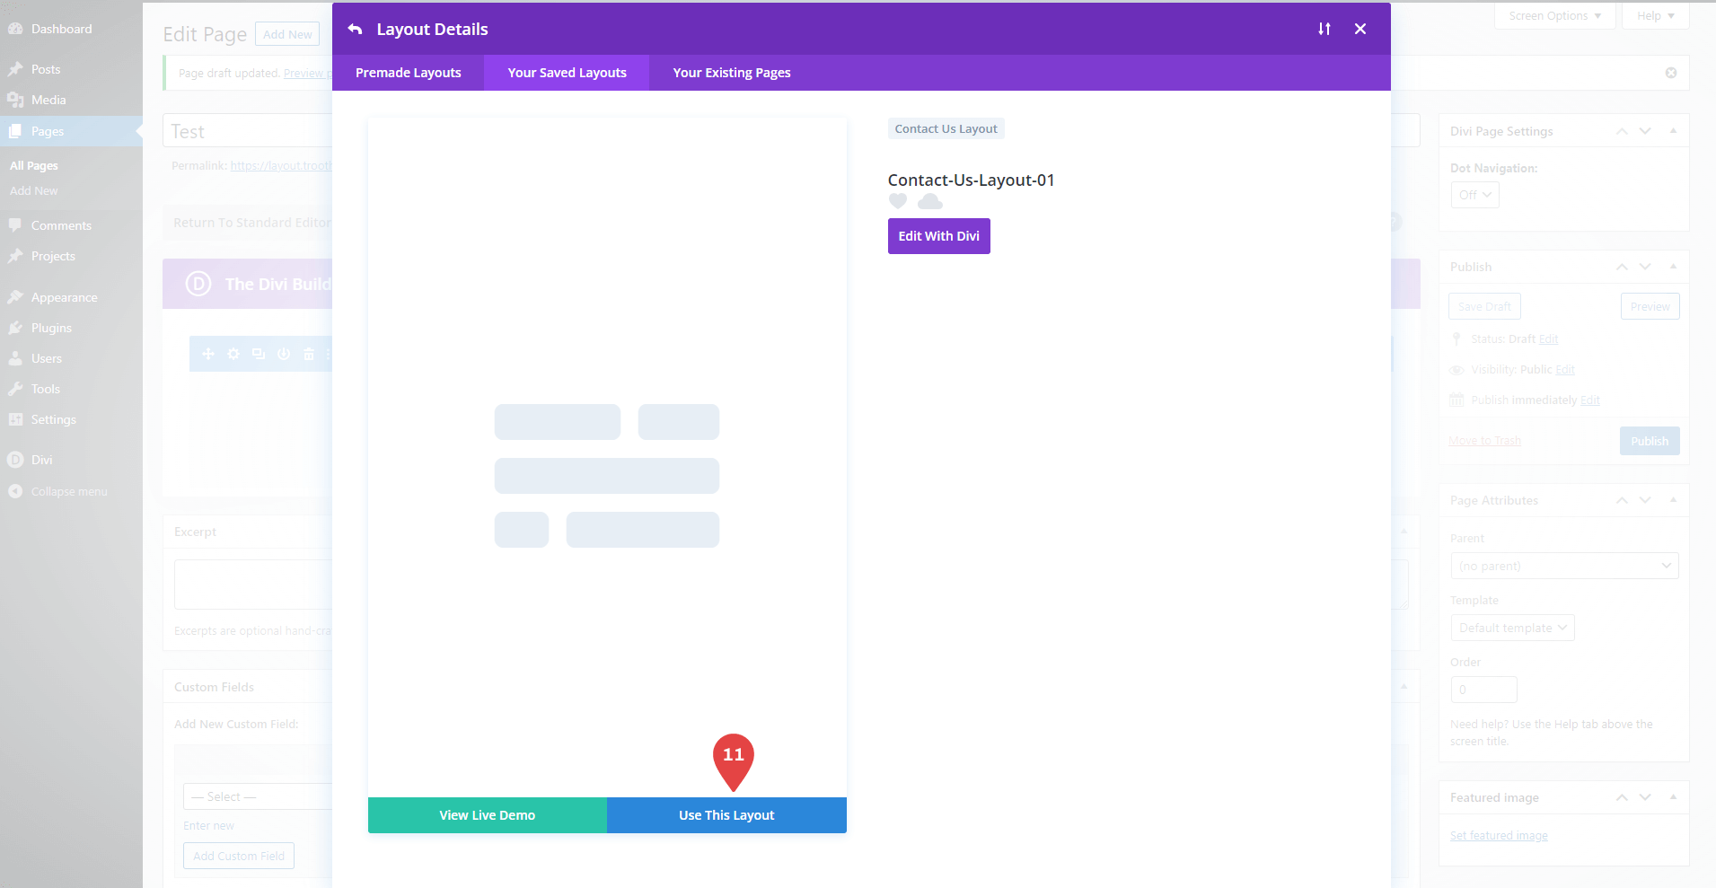
Task: Open Help dropdown
Action: pyautogui.click(x=1655, y=16)
